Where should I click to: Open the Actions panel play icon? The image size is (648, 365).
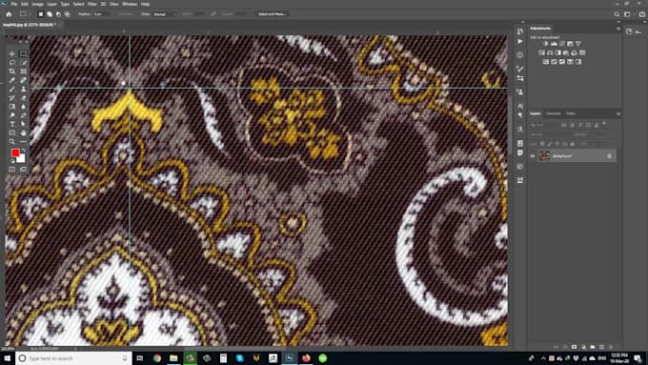point(520,41)
